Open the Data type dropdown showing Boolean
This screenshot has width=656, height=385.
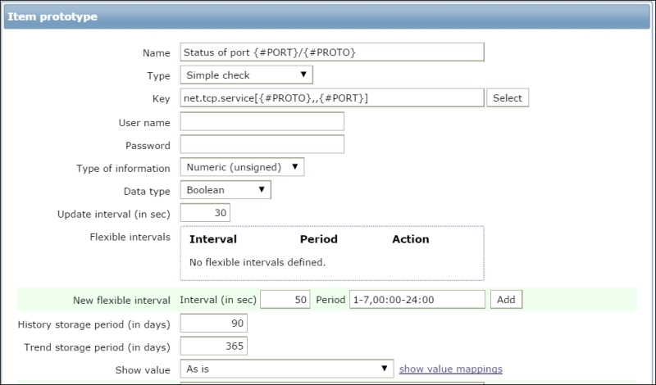click(225, 190)
